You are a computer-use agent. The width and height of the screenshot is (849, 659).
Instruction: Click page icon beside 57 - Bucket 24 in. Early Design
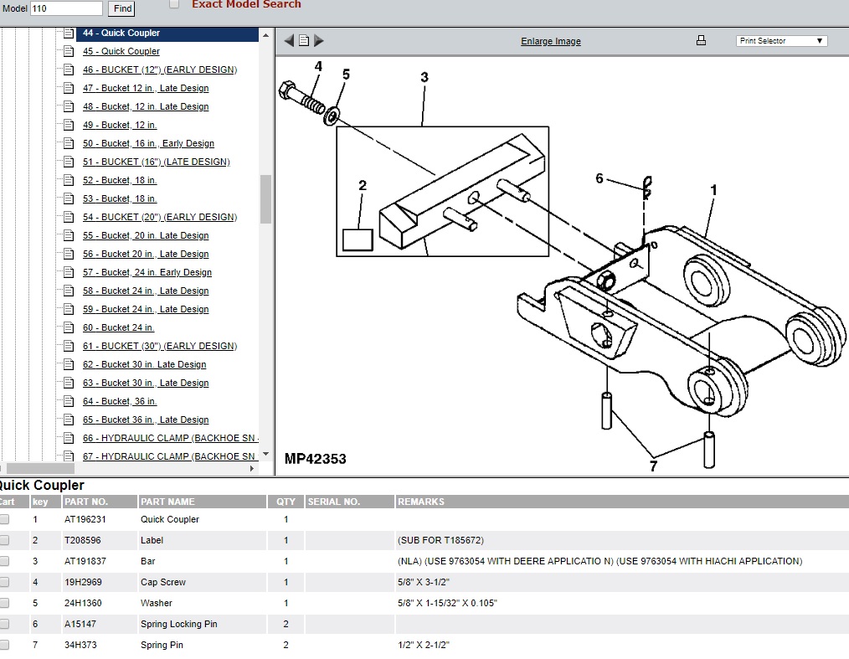coord(69,272)
